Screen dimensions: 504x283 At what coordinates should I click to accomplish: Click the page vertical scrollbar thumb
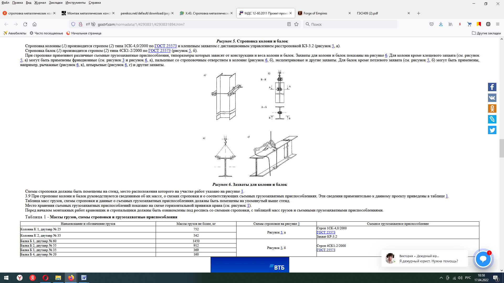502,148
